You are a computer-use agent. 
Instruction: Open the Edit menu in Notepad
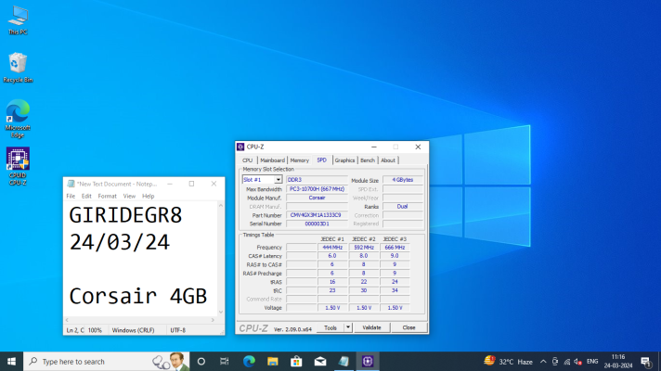click(x=86, y=197)
